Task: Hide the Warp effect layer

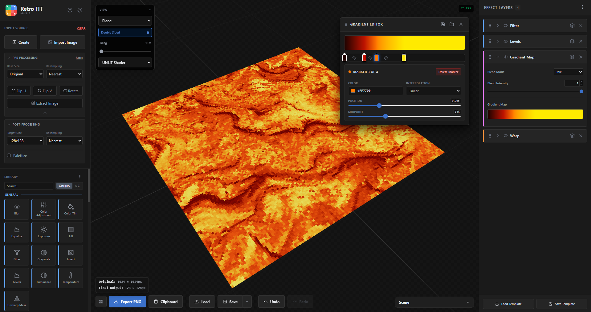Action: [506, 136]
